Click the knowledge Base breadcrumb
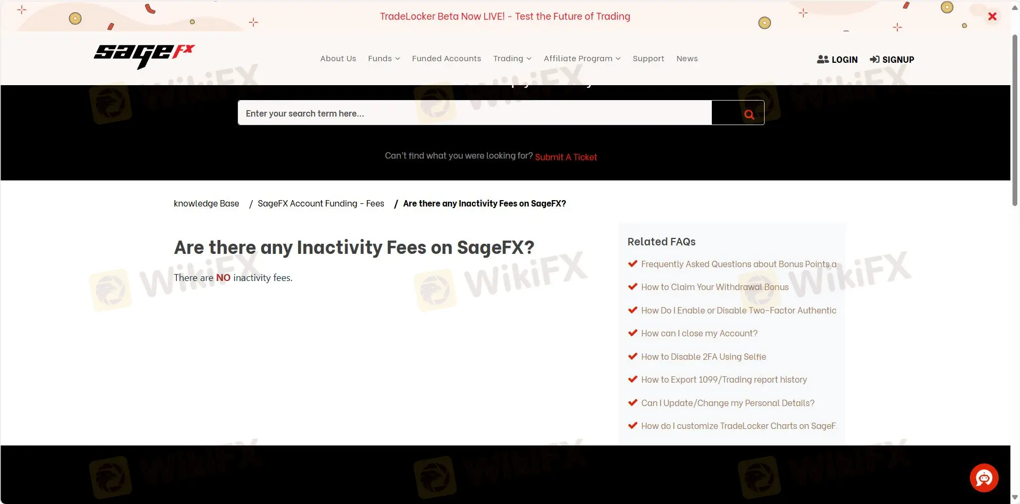Image resolution: width=1020 pixels, height=504 pixels. click(x=206, y=203)
